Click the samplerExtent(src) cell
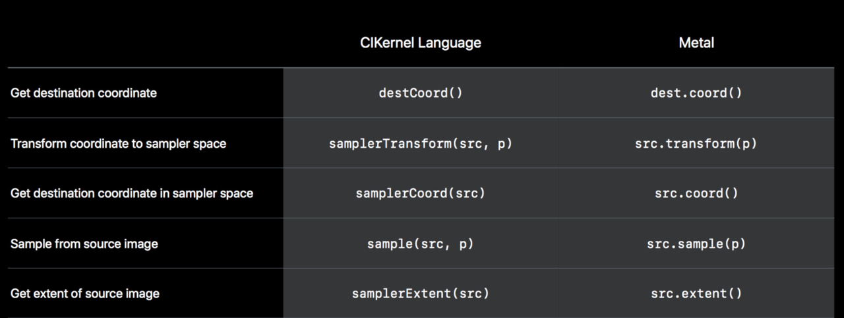 421,294
